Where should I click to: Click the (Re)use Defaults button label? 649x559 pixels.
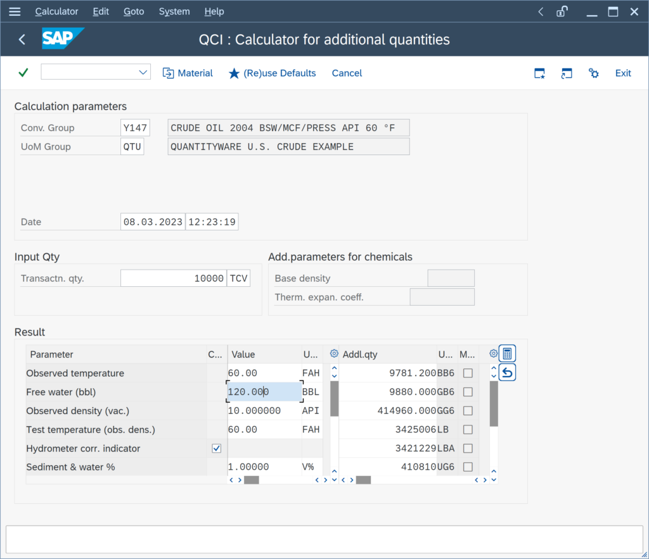coord(280,73)
